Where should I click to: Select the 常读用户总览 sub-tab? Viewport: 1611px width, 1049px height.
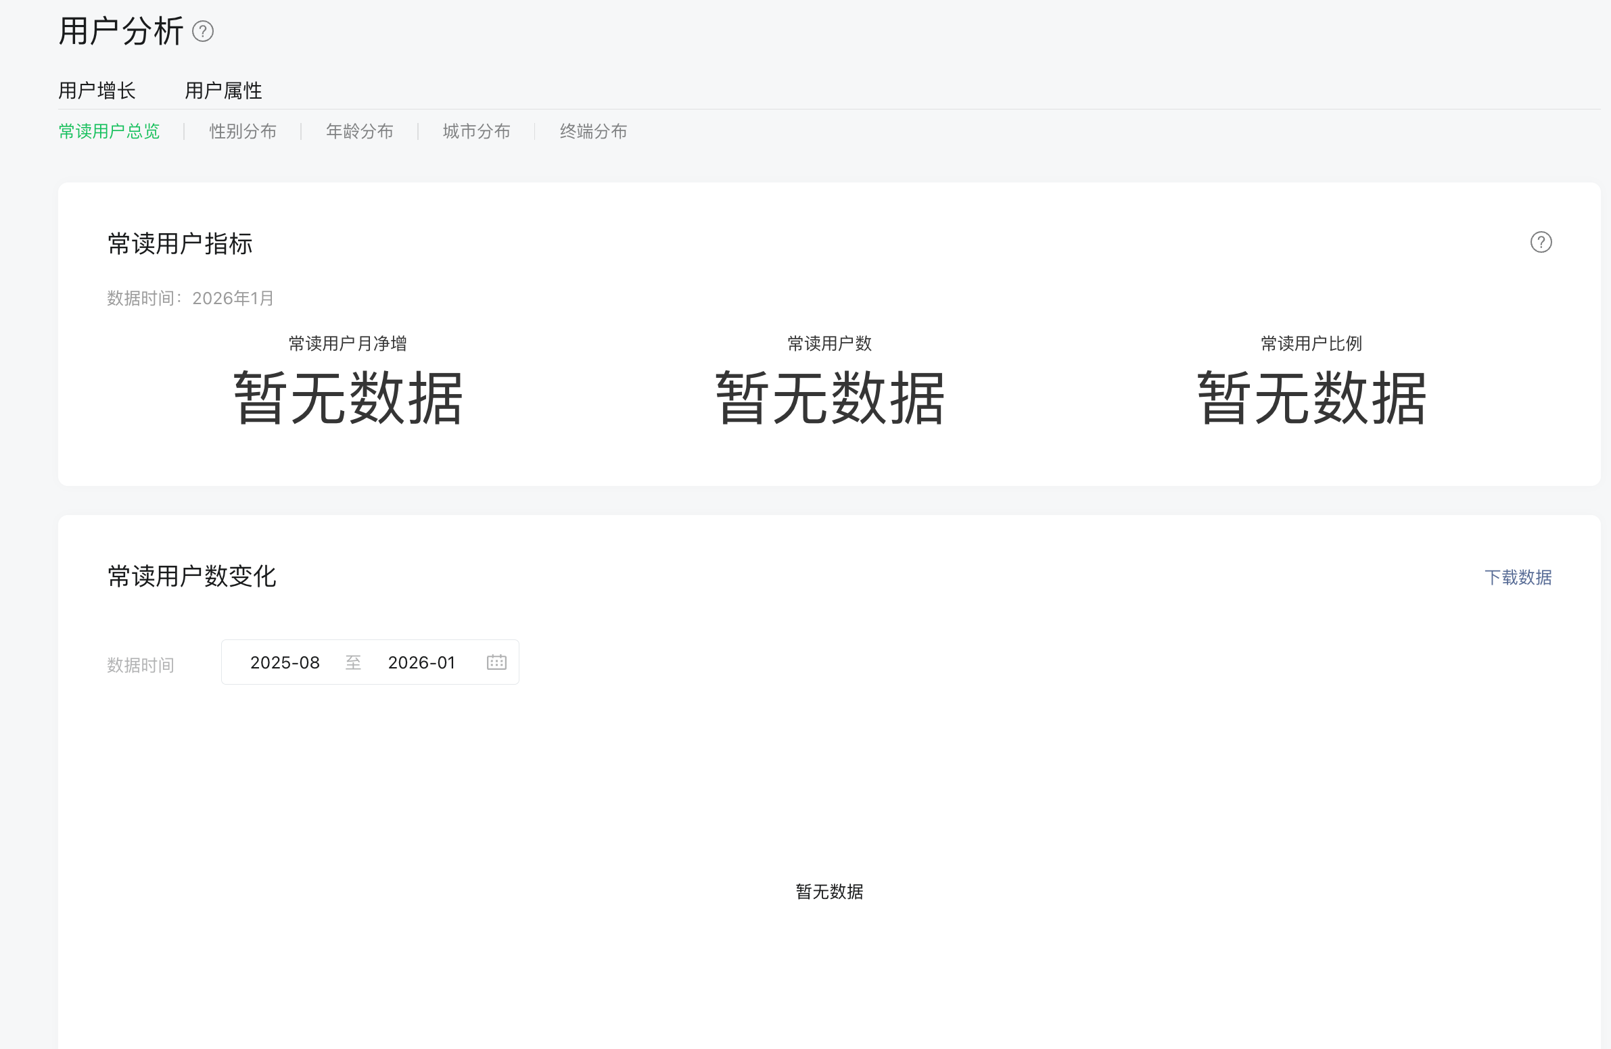tap(109, 131)
